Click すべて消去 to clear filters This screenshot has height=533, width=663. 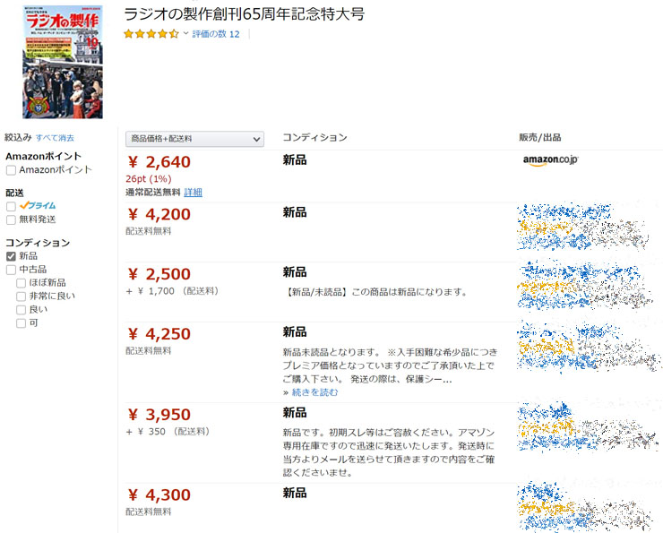[x=55, y=138]
